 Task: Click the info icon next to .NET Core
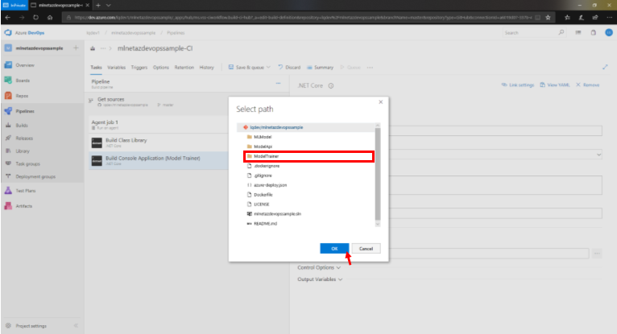coord(330,85)
